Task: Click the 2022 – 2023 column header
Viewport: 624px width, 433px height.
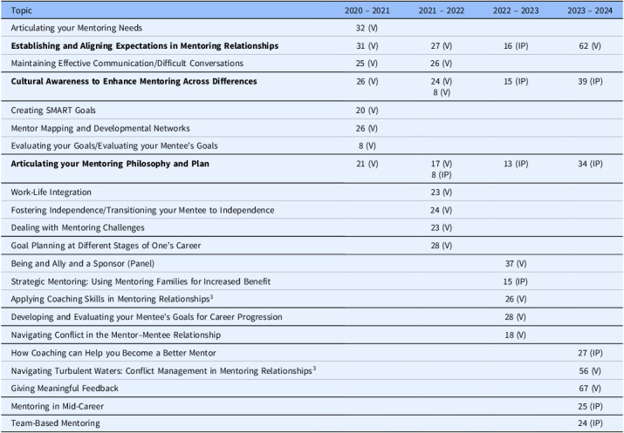Action: 504,10
